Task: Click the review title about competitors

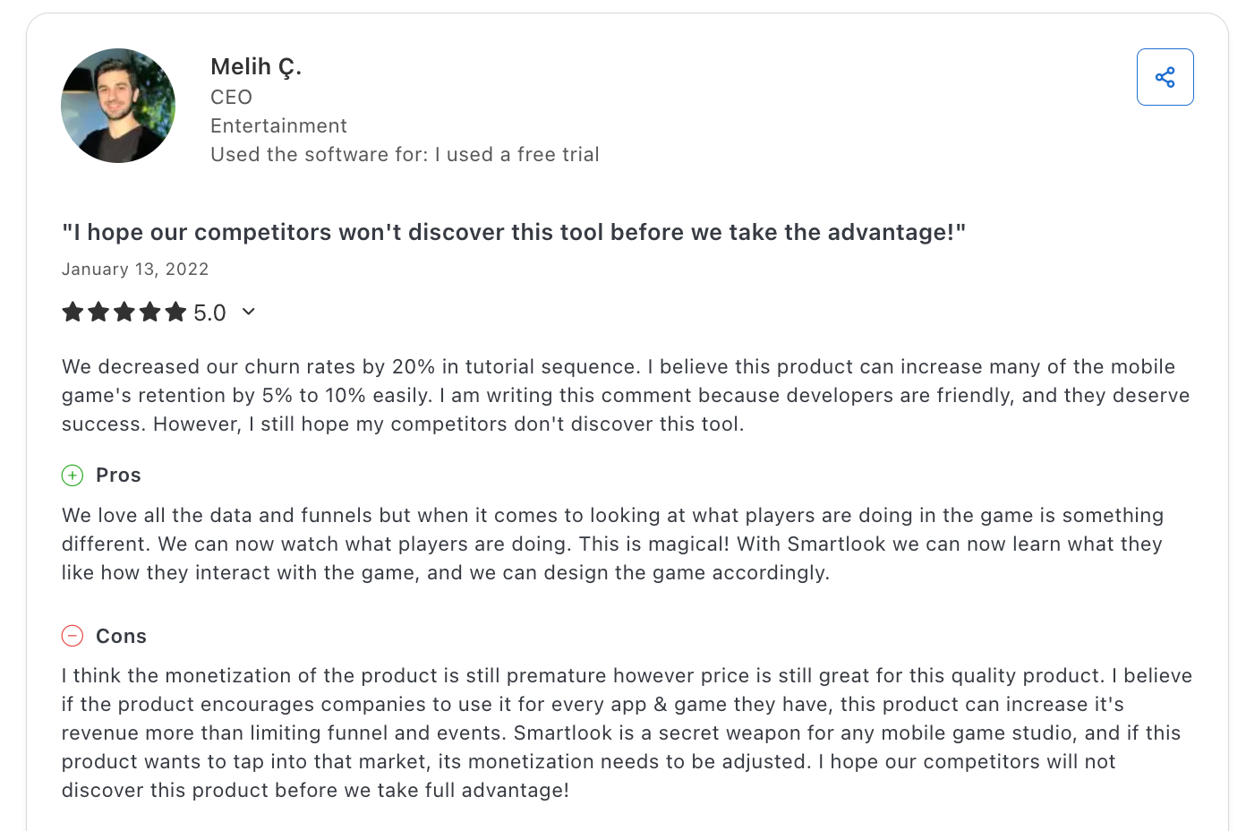Action: tap(514, 233)
